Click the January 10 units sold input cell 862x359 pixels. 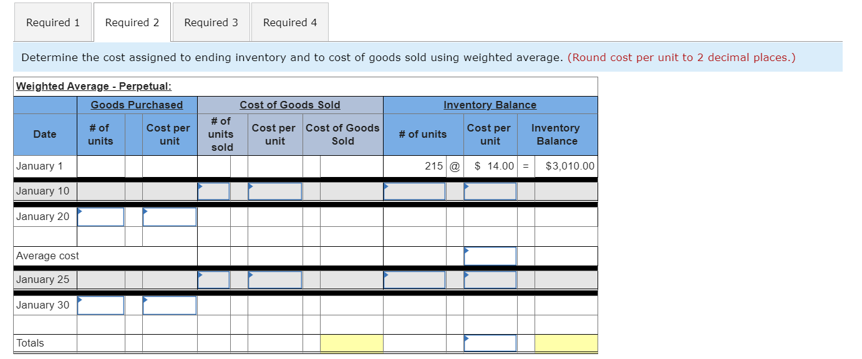(214, 191)
